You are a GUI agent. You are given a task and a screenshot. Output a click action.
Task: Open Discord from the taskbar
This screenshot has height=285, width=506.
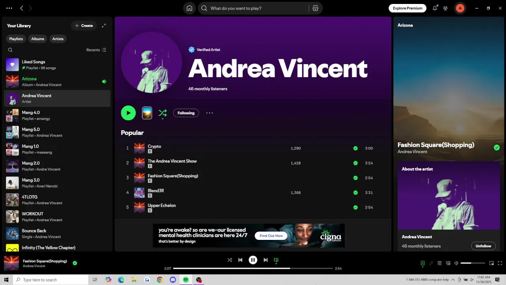click(173, 280)
